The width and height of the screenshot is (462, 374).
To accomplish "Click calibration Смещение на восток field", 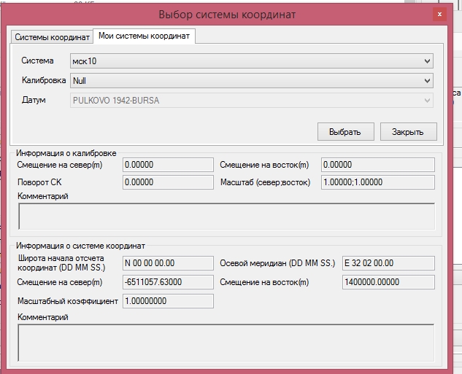I will tap(377, 165).
